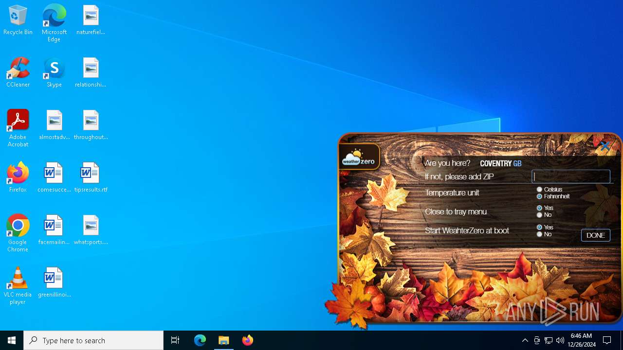Select Celsius temperature unit
The height and width of the screenshot is (350, 623).
pos(539,190)
